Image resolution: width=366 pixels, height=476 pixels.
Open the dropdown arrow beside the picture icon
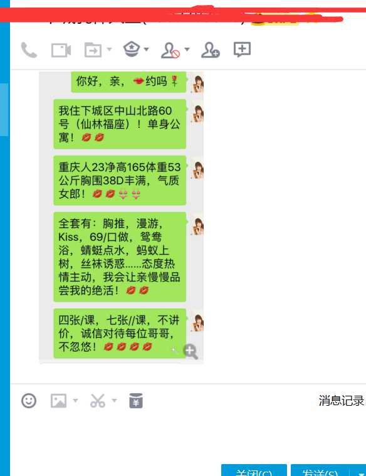75,400
